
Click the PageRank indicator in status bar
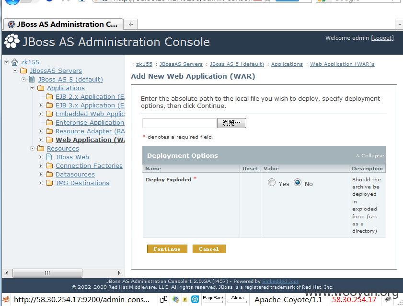(x=213, y=299)
